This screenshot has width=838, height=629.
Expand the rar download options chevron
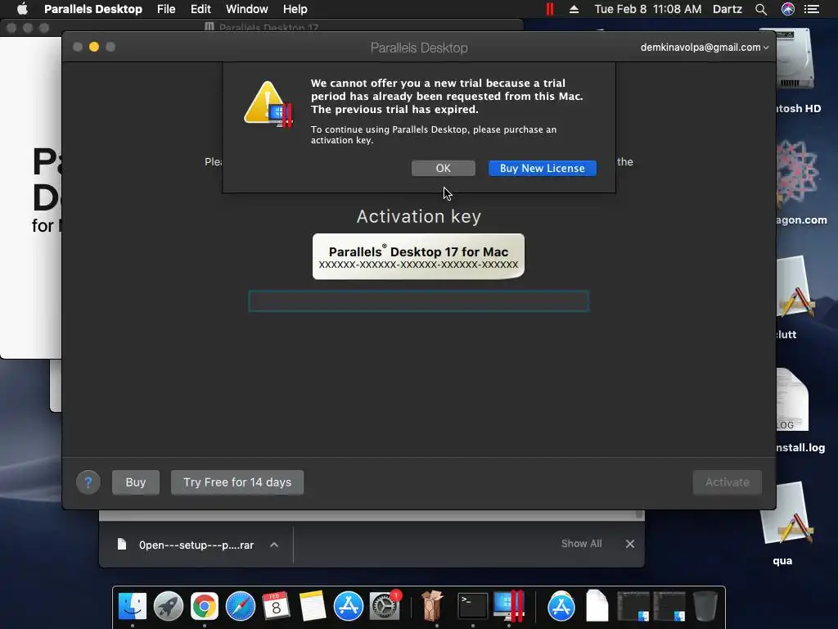point(274,545)
